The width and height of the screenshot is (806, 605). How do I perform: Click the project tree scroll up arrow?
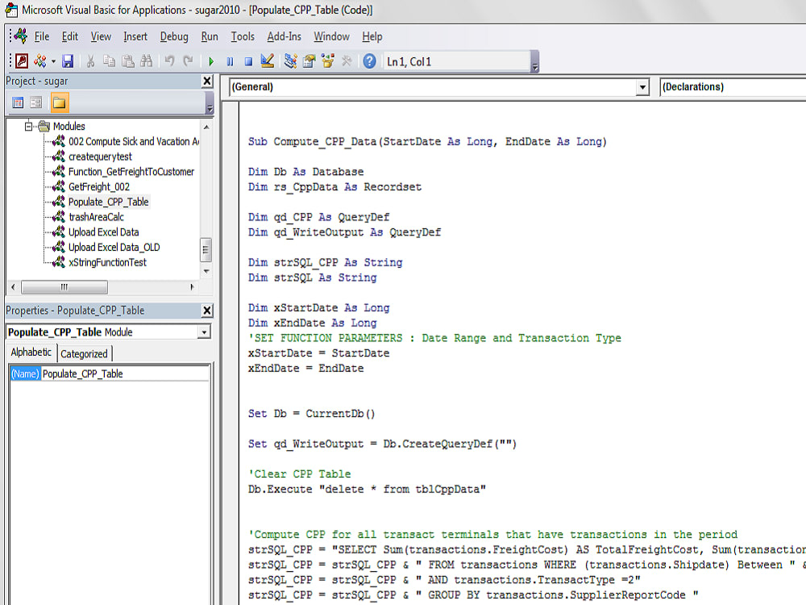coord(206,127)
